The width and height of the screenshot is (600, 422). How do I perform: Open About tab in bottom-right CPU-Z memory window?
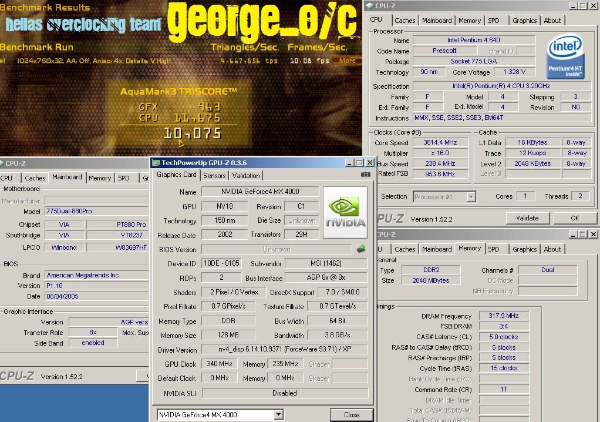coord(552,249)
